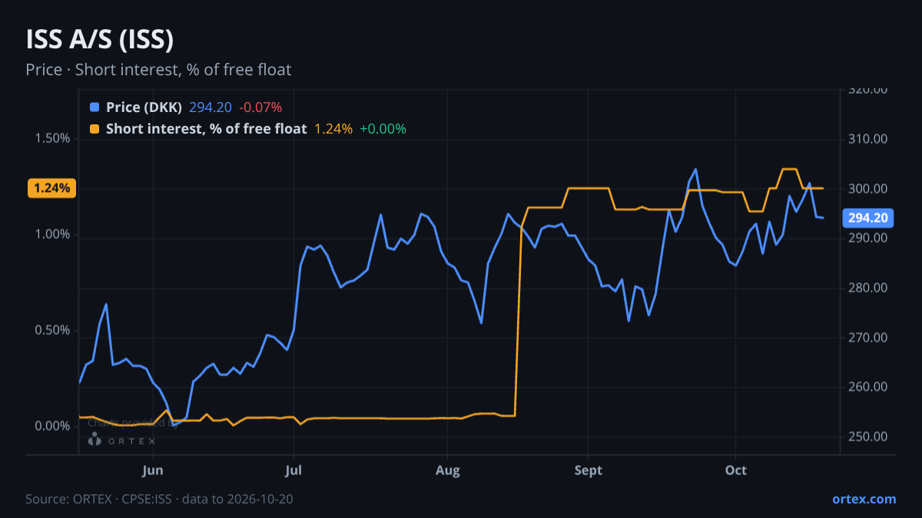Click the ISS A/S (ISS) chart title
This screenshot has width=922, height=518.
pos(99,39)
